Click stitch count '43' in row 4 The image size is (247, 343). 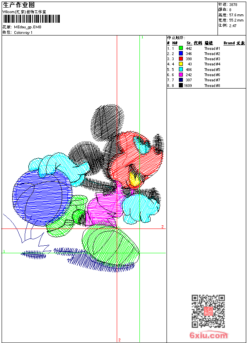pos(190,64)
